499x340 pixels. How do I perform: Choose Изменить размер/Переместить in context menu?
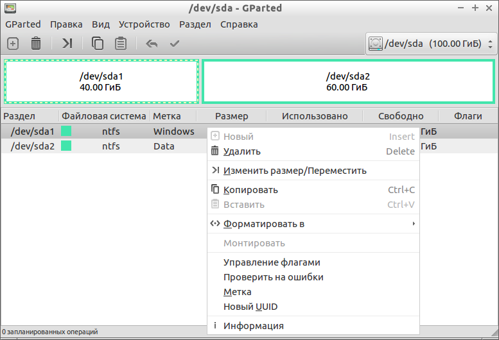coord(313,171)
